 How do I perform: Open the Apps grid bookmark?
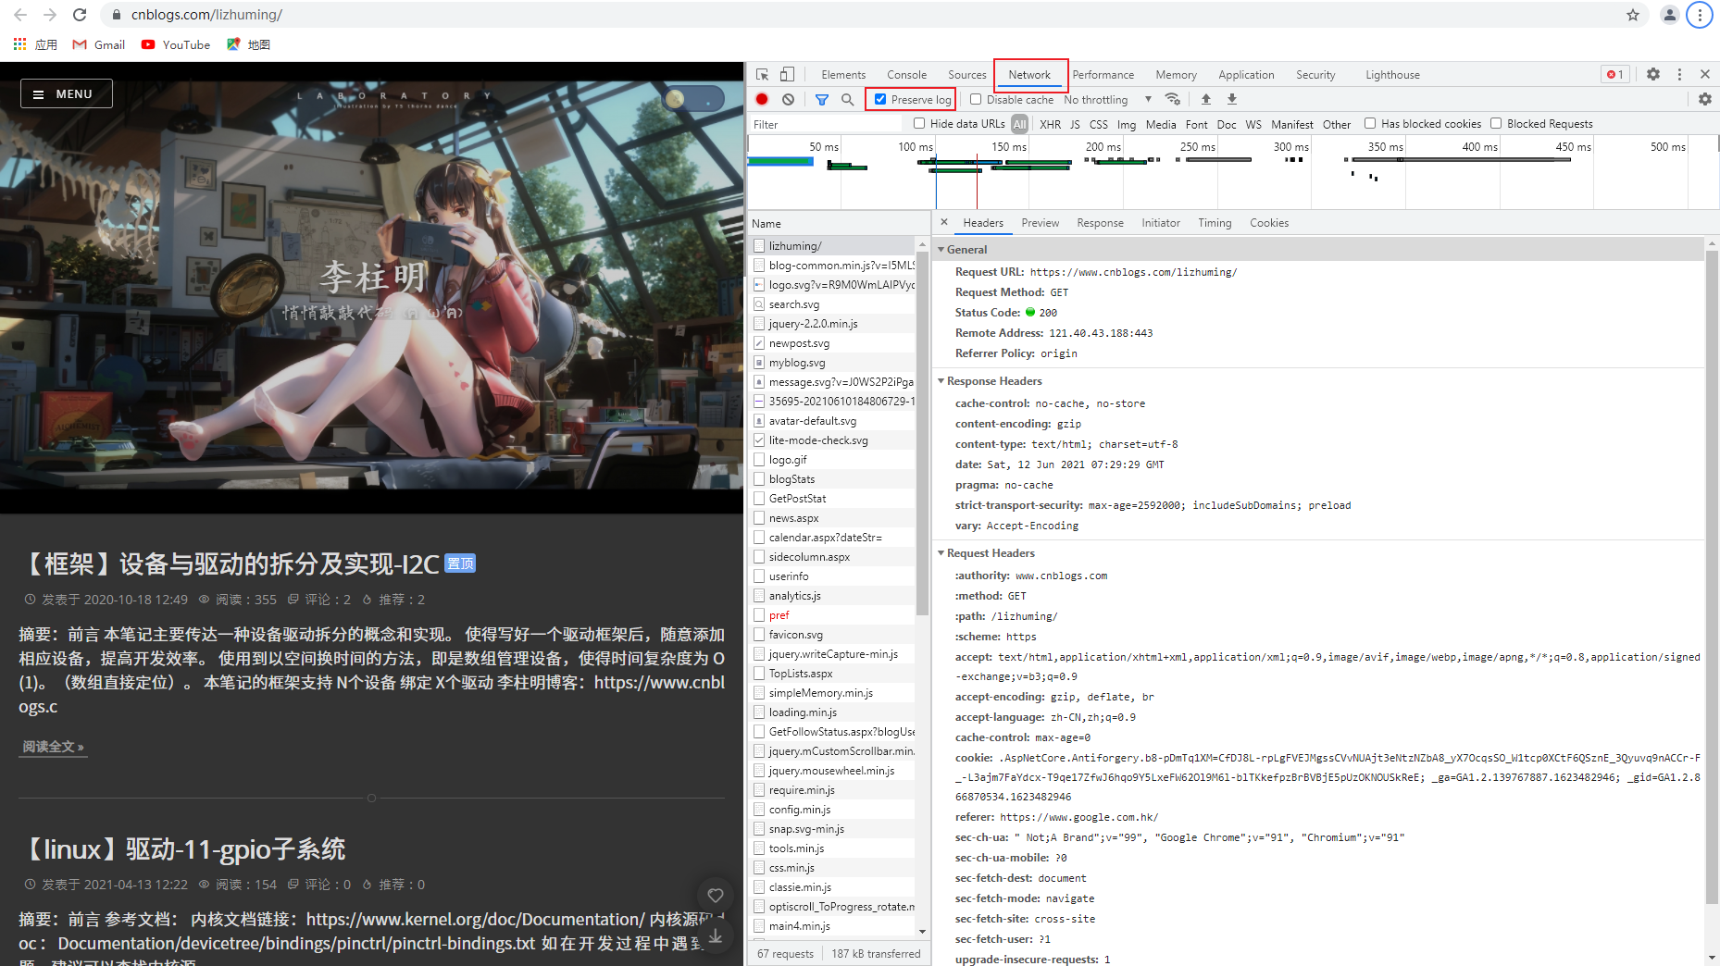pos(35,44)
